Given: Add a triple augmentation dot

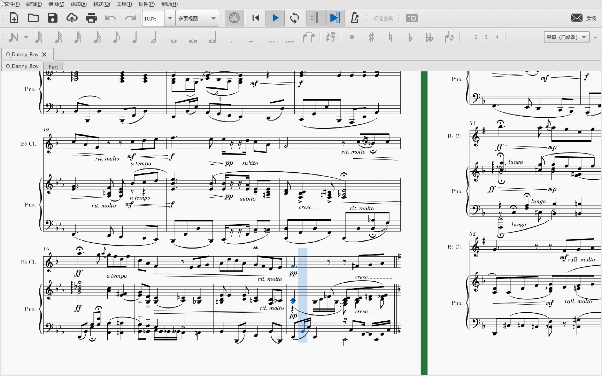Looking at the screenshot, I should point(271,41).
